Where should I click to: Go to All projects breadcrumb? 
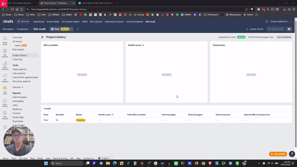click(8, 29)
